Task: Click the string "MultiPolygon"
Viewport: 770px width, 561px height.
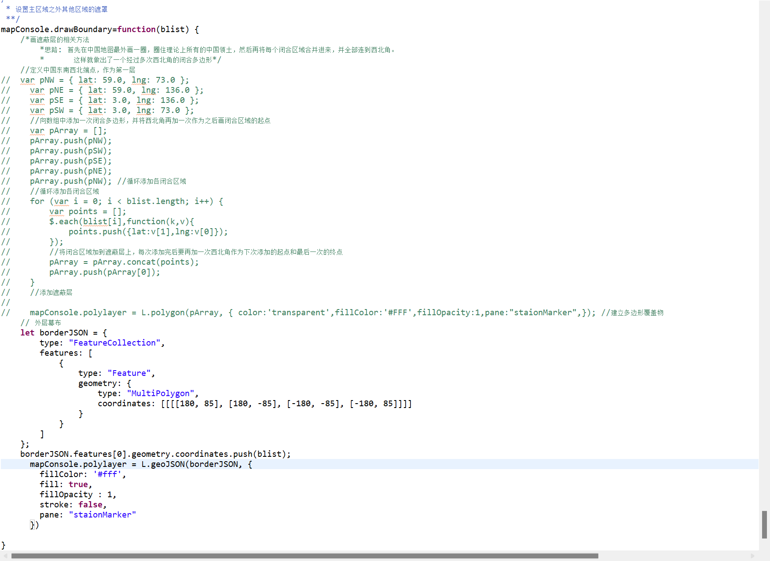Action: [161, 393]
